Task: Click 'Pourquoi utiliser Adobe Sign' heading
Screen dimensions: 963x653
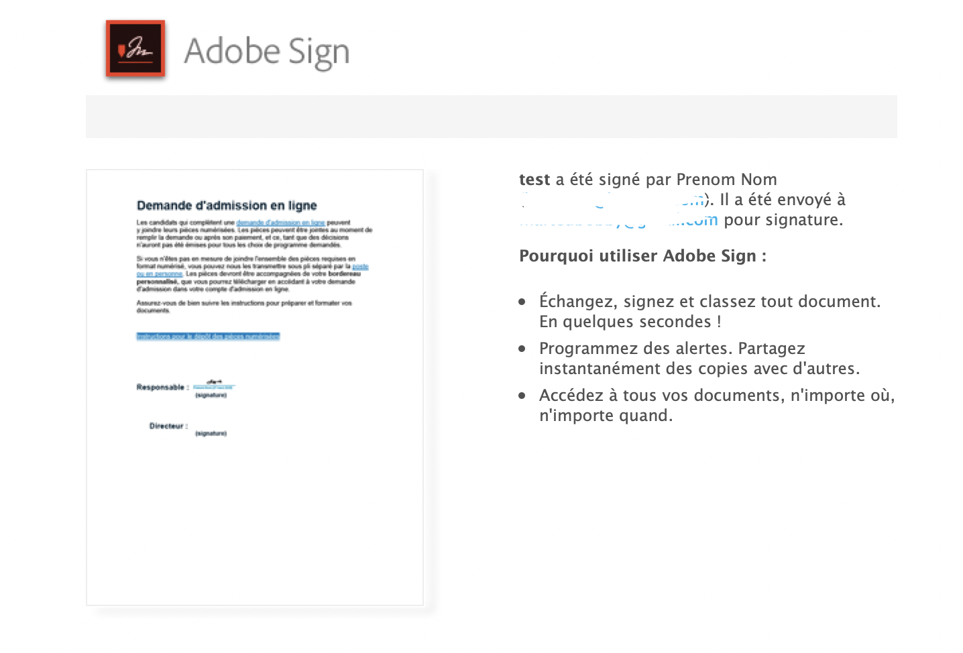Action: [x=642, y=256]
